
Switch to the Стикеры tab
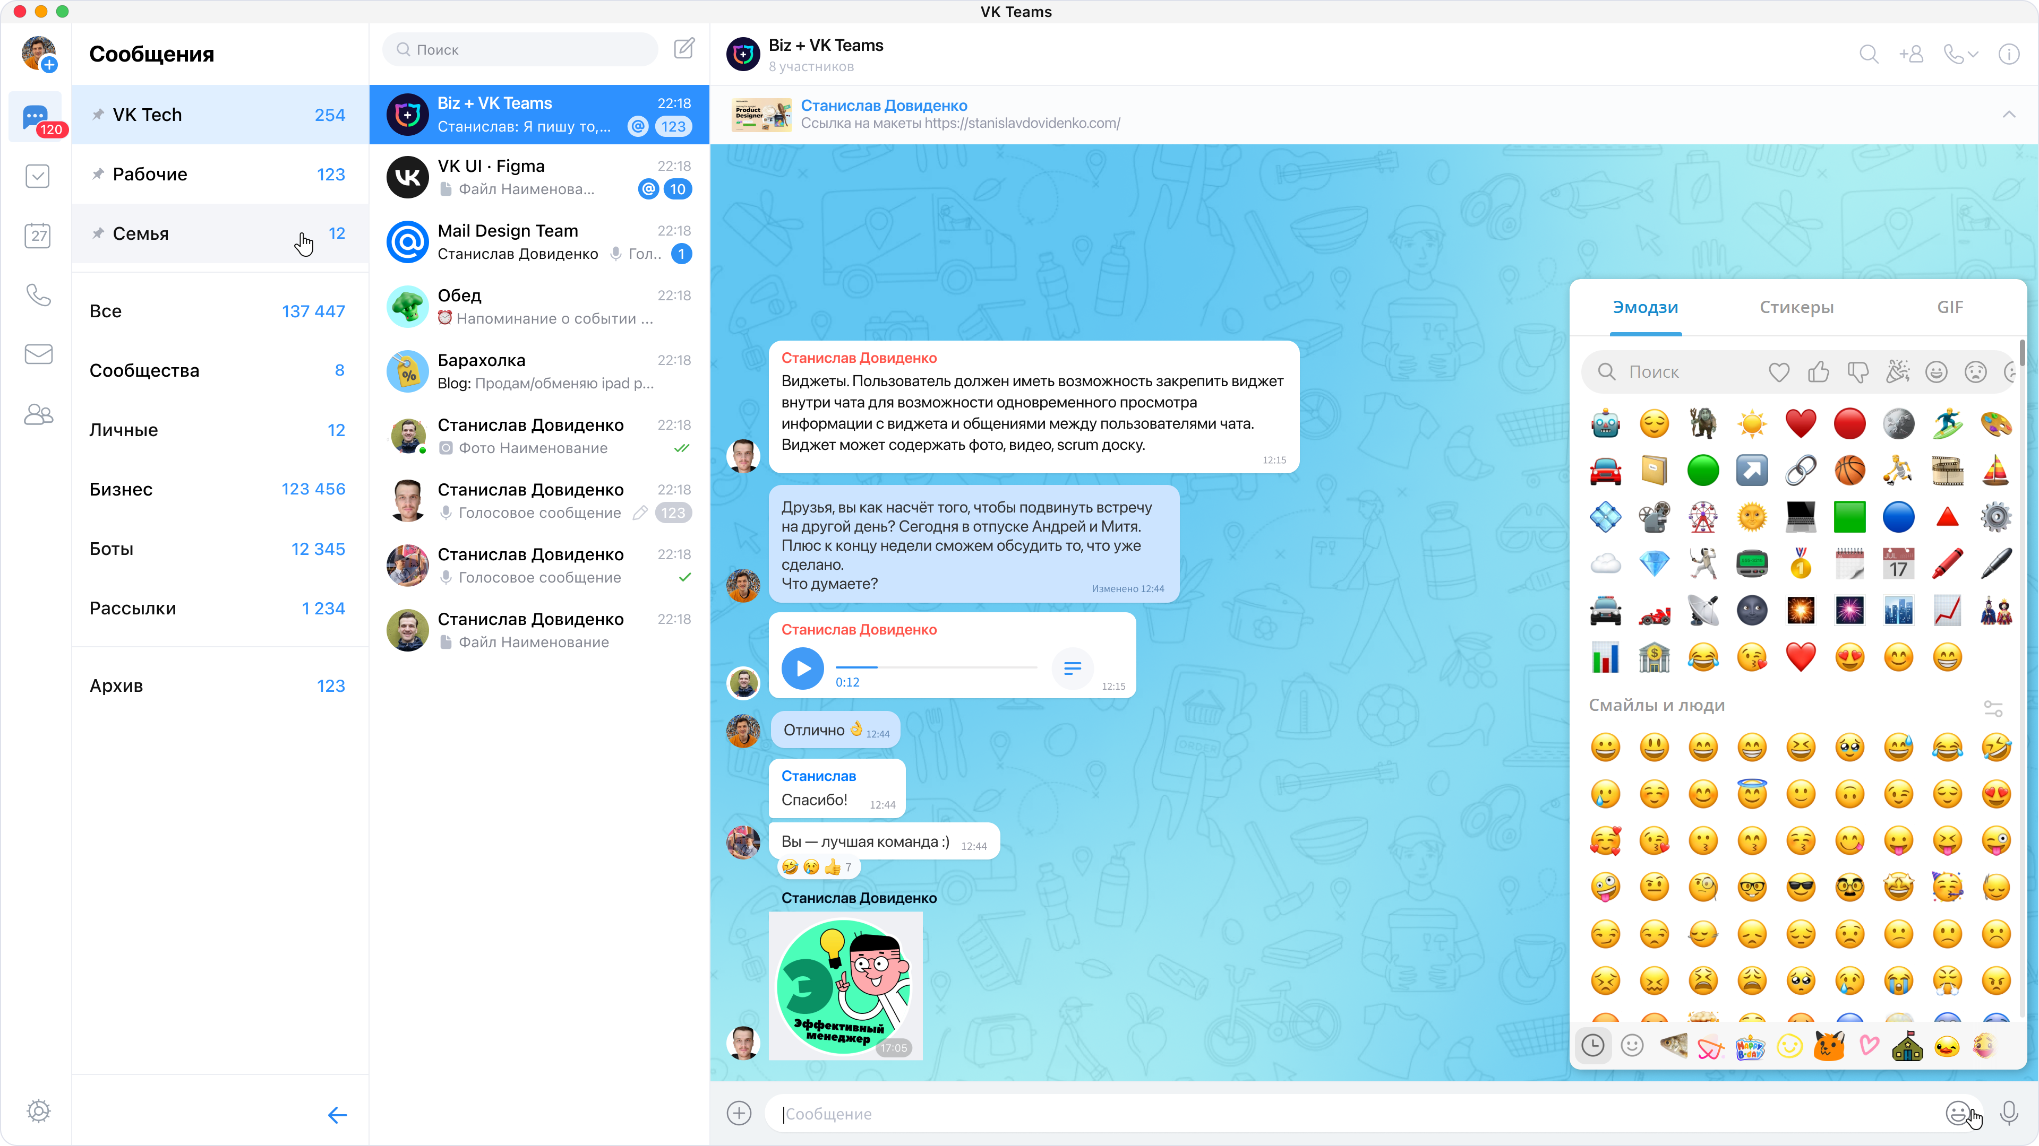1796,307
